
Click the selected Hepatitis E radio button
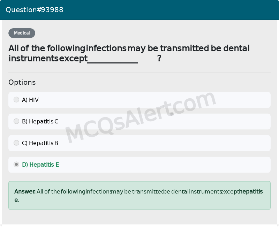click(16, 165)
